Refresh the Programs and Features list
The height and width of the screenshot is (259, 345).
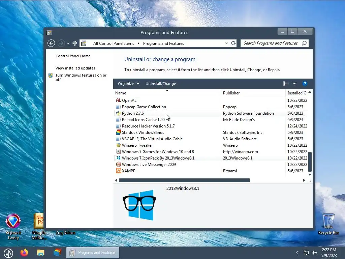(x=233, y=43)
